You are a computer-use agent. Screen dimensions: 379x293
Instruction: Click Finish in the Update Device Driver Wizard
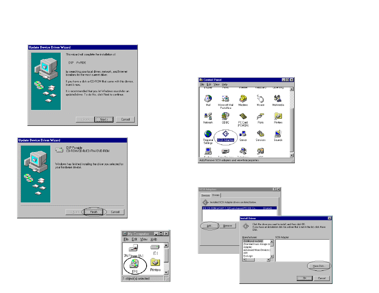pyautogui.click(x=93, y=212)
